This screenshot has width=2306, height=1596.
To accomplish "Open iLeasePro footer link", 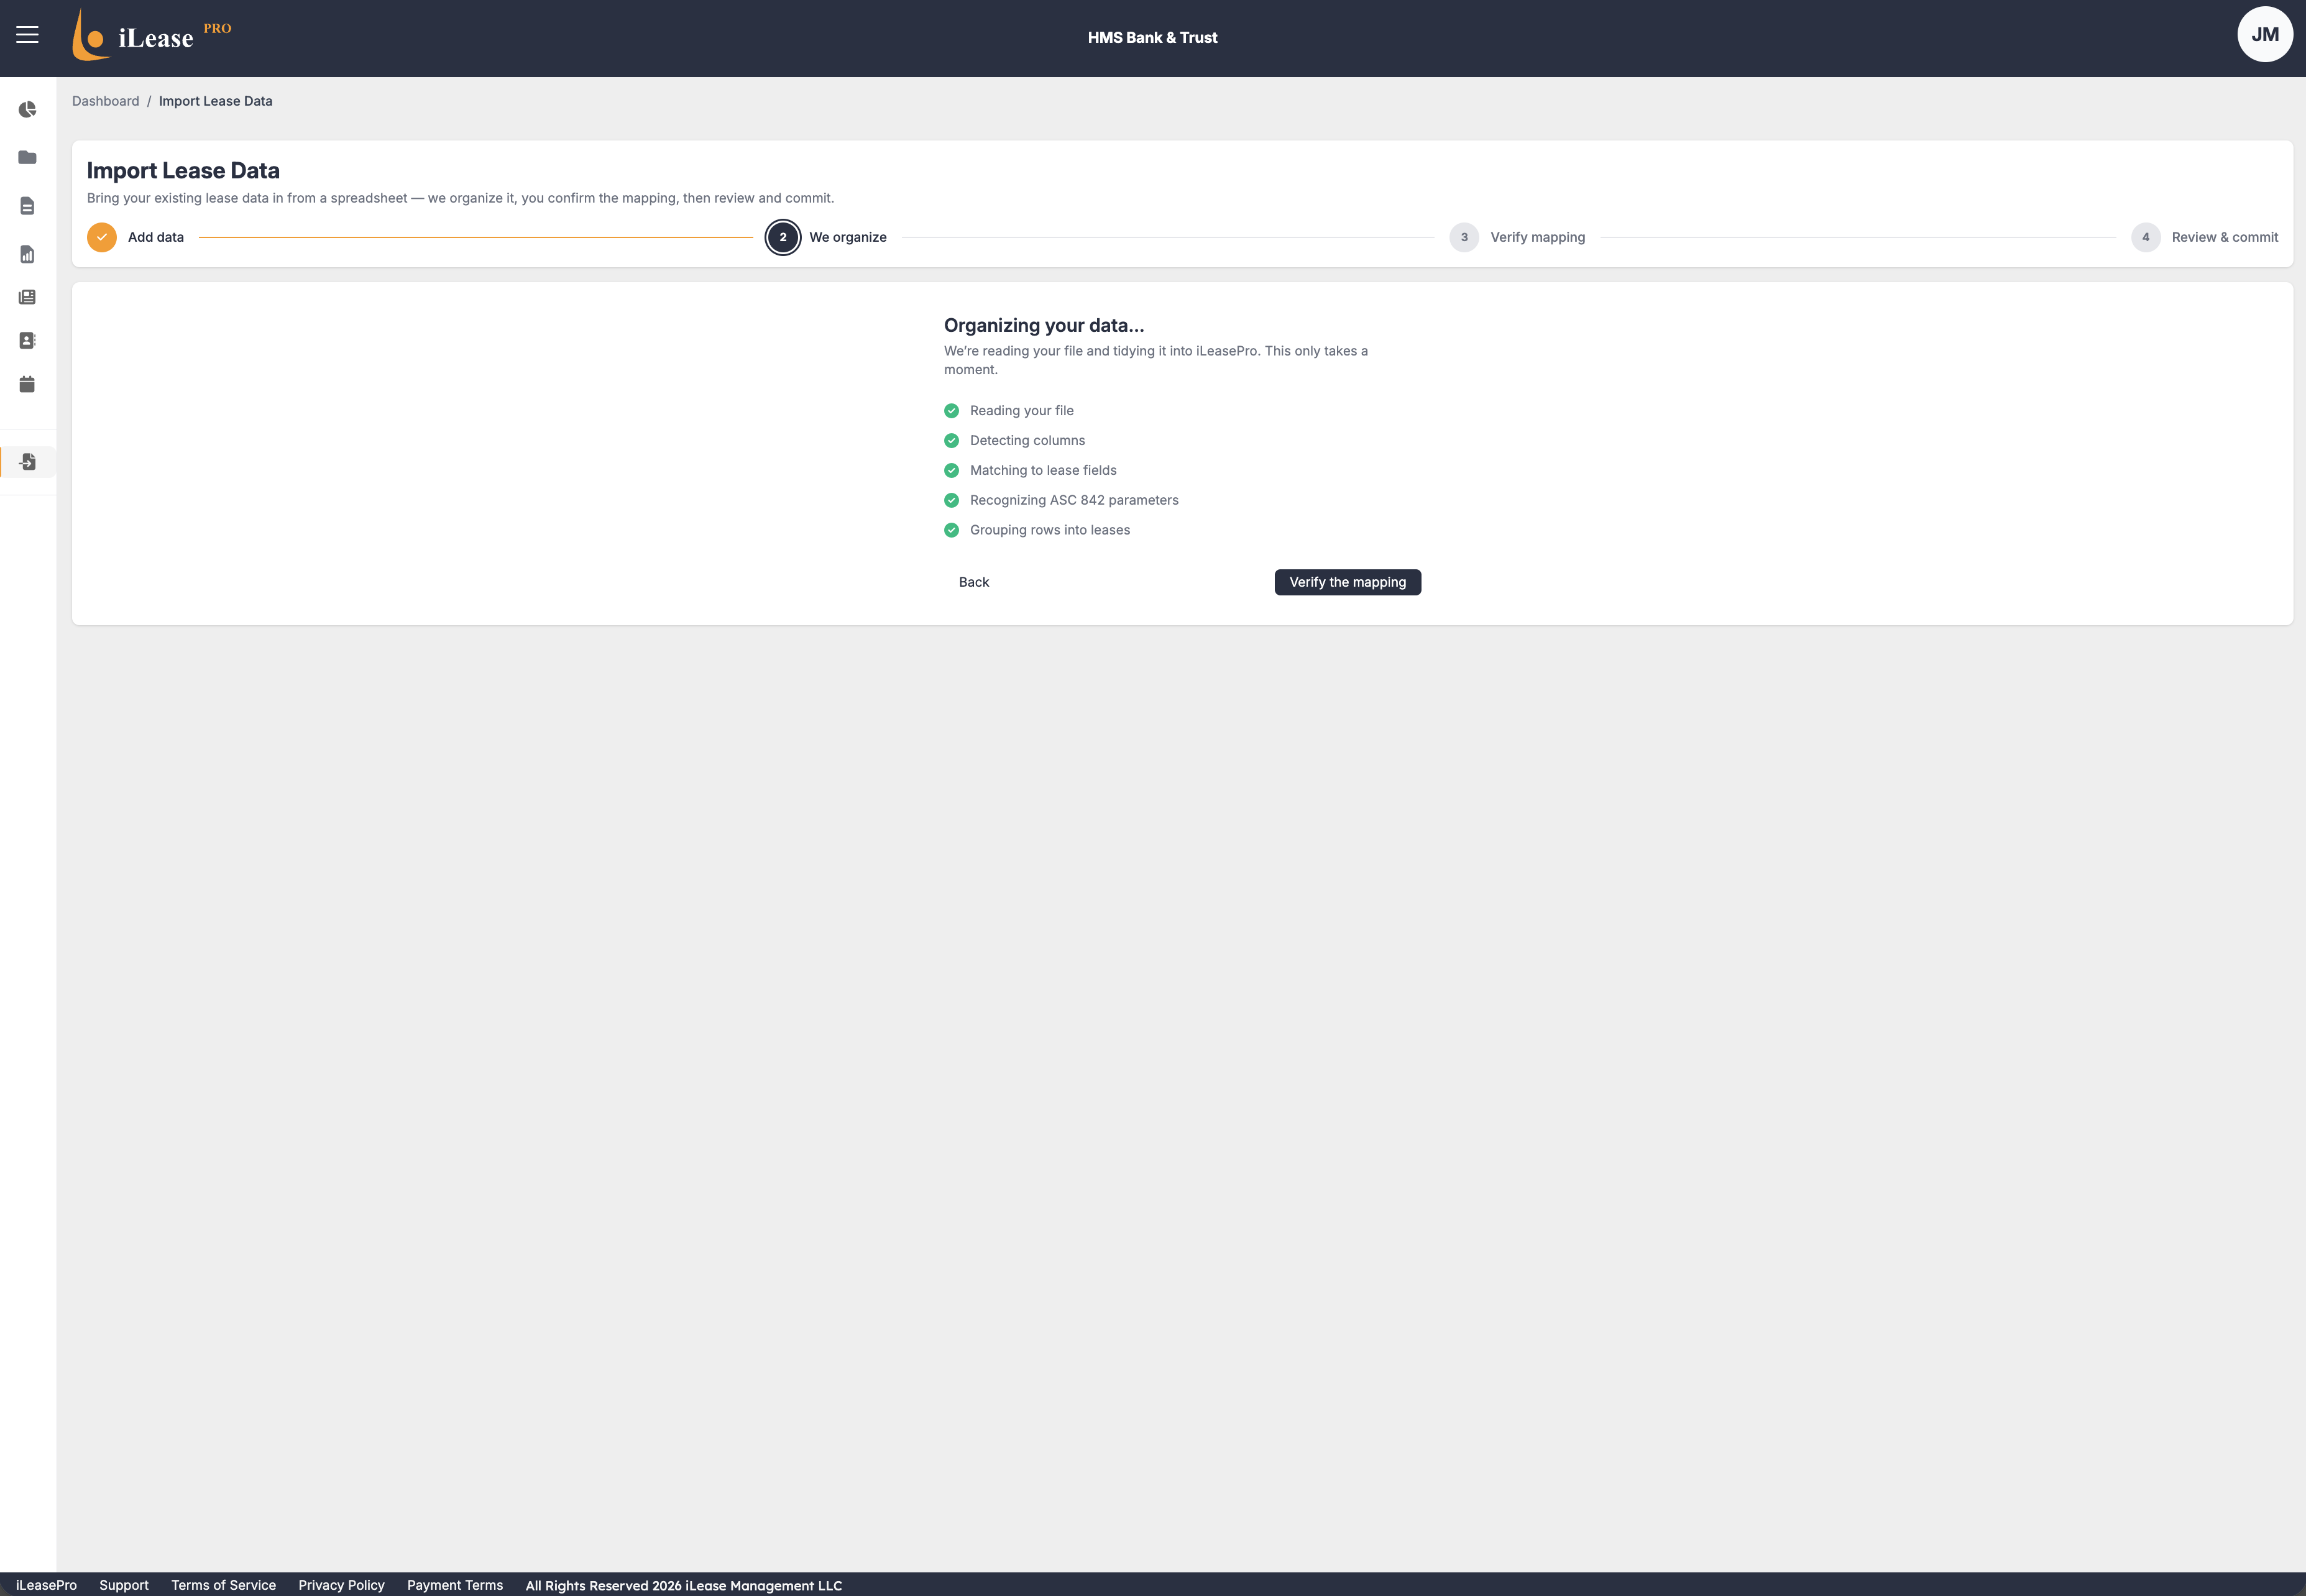I will pyautogui.click(x=46, y=1585).
